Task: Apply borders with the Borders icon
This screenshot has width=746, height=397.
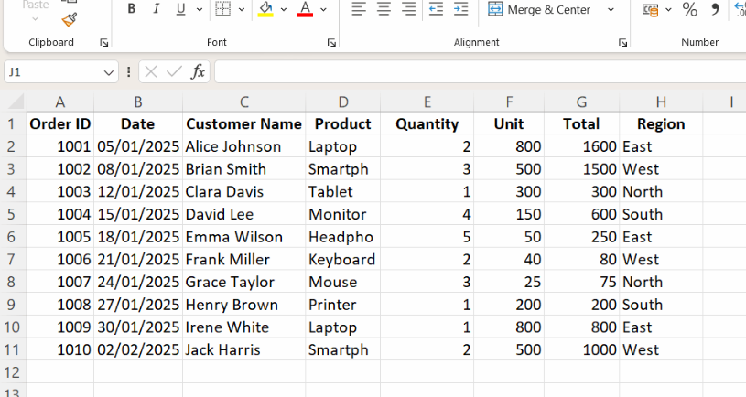Action: [222, 9]
